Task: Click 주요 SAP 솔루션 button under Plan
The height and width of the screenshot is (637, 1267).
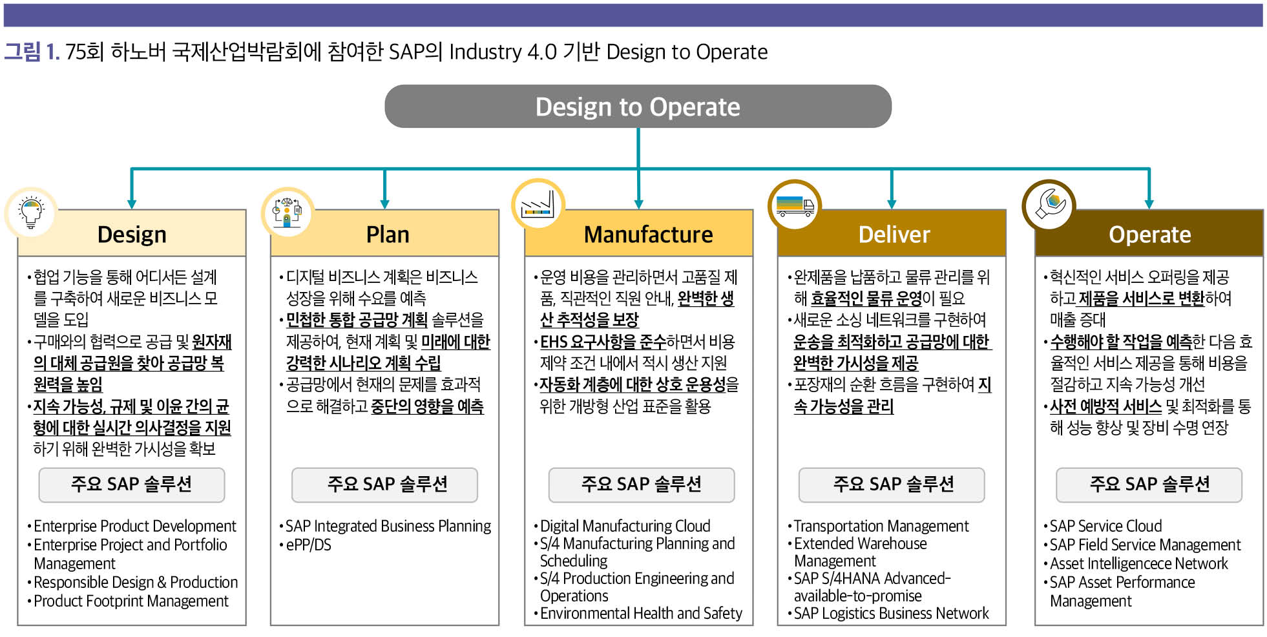Action: coord(385,485)
